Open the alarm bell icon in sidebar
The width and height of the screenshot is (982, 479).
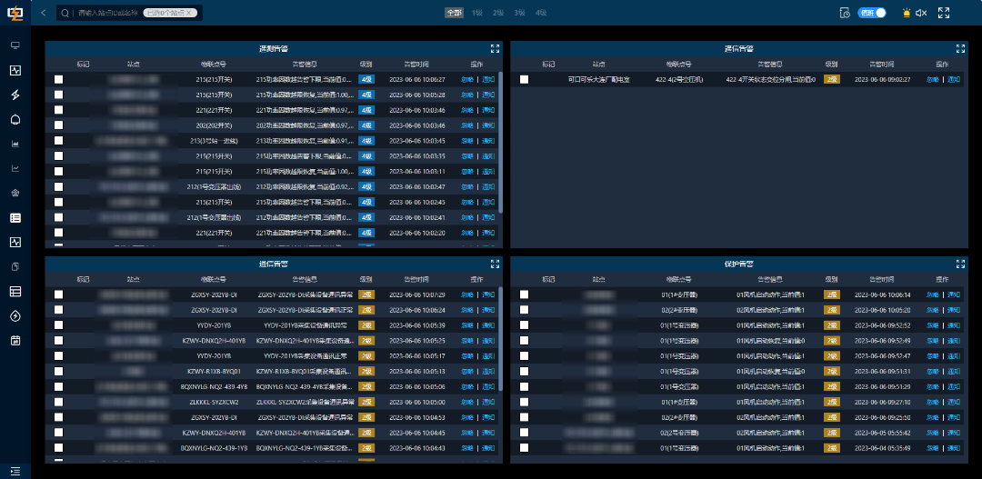coord(15,119)
